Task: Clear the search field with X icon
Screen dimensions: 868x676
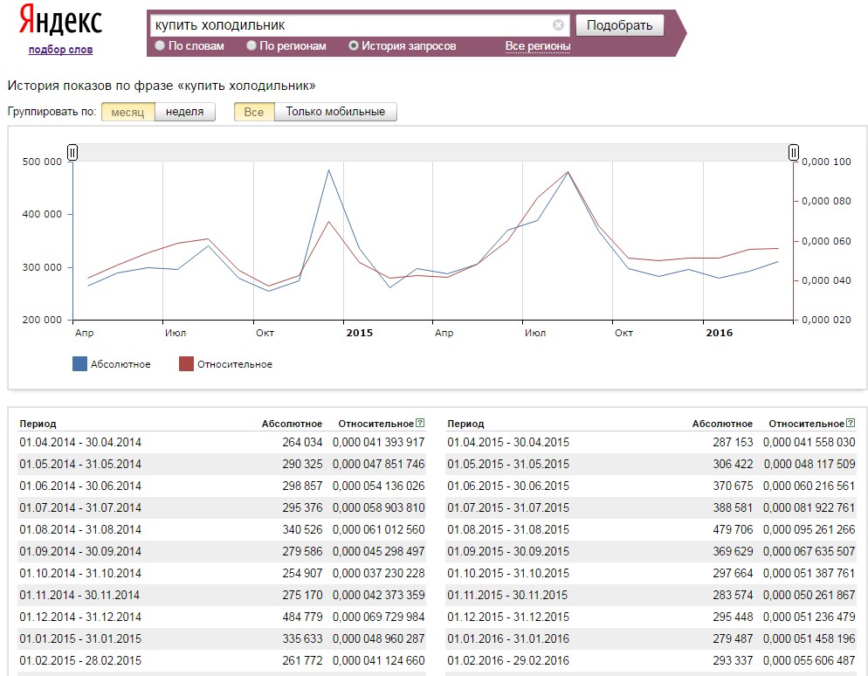Action: tap(558, 25)
